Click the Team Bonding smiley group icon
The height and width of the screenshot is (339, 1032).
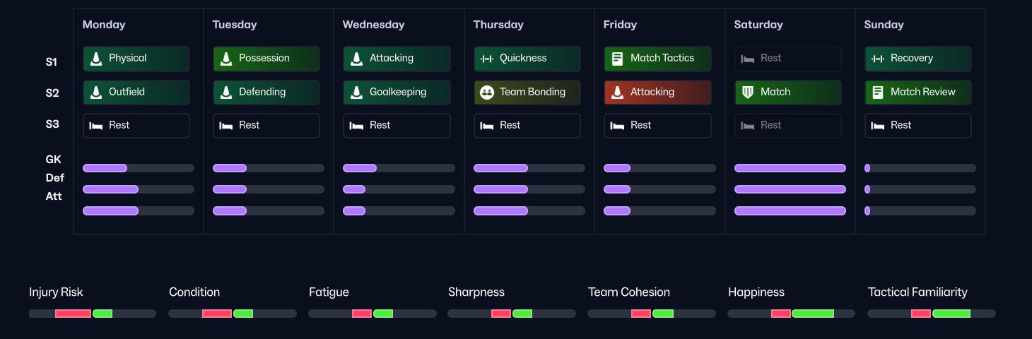coord(486,93)
